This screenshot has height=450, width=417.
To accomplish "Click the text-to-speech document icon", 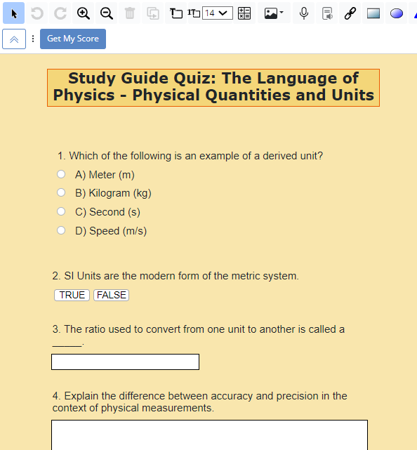I will point(327,13).
